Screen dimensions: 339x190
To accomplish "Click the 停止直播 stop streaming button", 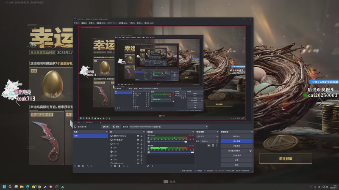I will [x=236, y=141].
